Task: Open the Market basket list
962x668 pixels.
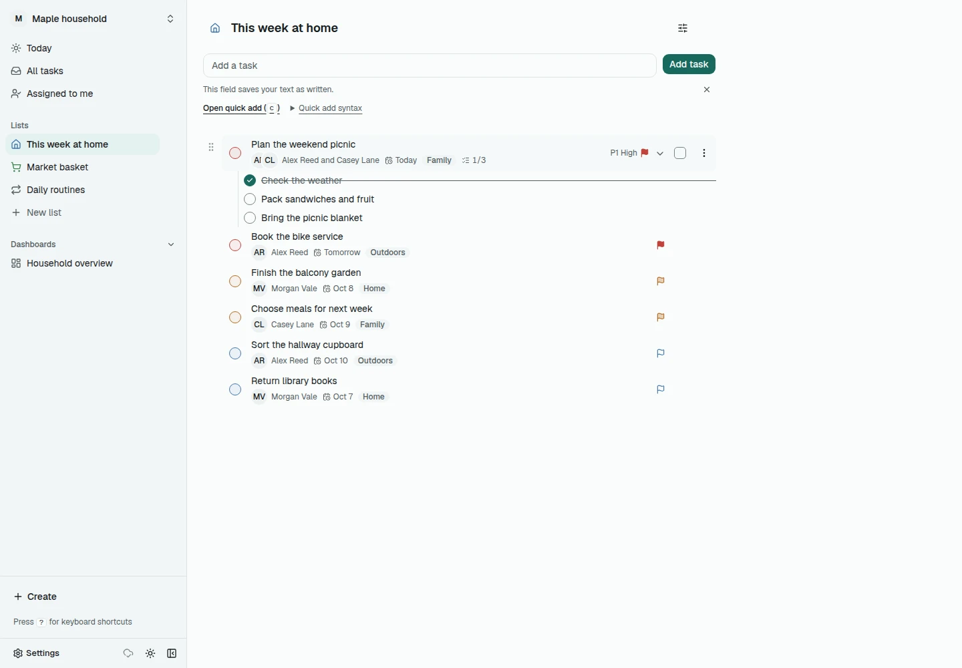Action: click(83, 167)
